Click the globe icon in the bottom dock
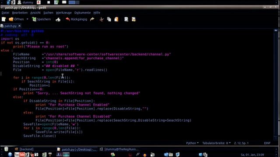This screenshot has height=157, width=280. coord(10,154)
